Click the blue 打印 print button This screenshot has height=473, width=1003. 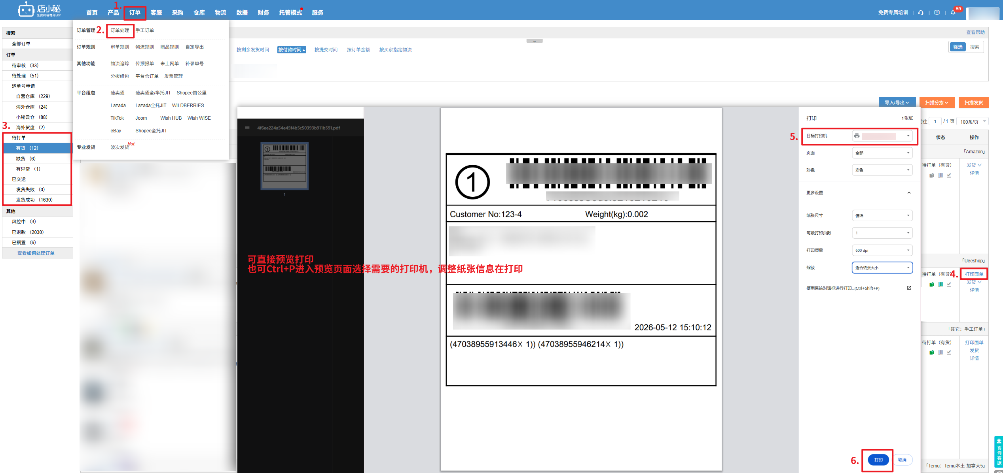click(878, 460)
